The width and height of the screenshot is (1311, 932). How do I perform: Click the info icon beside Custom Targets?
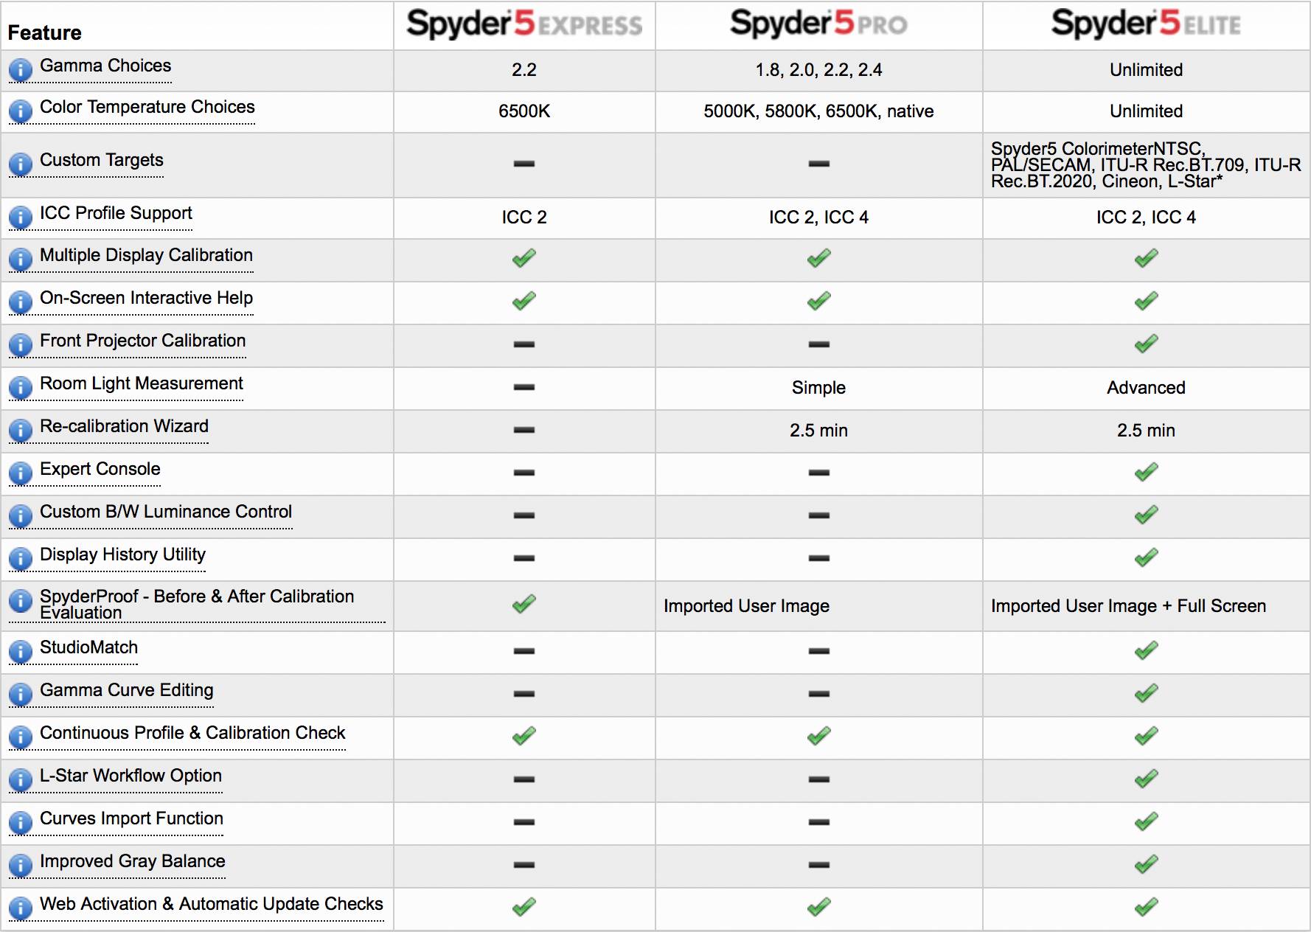pyautogui.click(x=20, y=164)
